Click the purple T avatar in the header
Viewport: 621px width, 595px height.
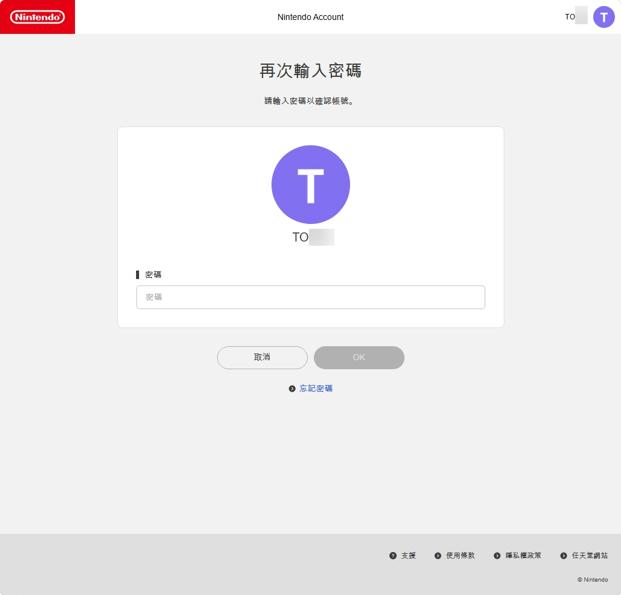[604, 16]
